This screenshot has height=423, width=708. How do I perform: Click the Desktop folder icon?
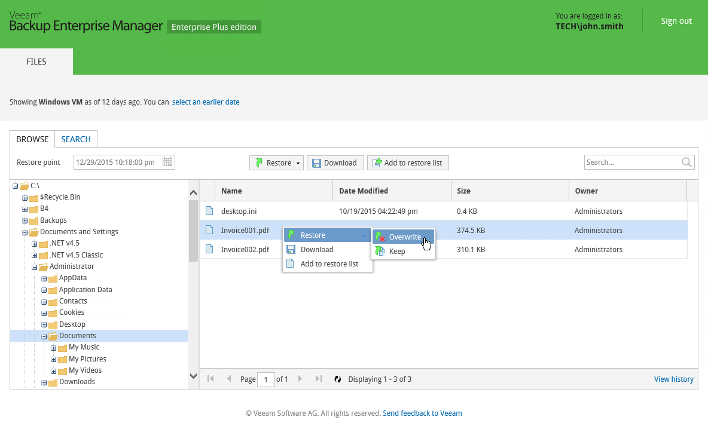(x=53, y=324)
